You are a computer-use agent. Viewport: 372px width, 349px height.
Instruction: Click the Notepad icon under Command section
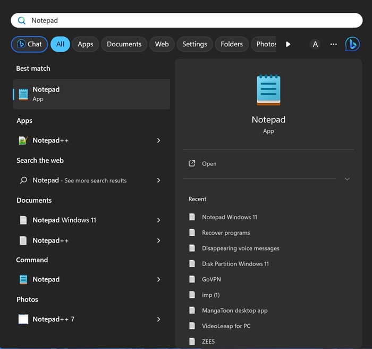click(x=23, y=279)
